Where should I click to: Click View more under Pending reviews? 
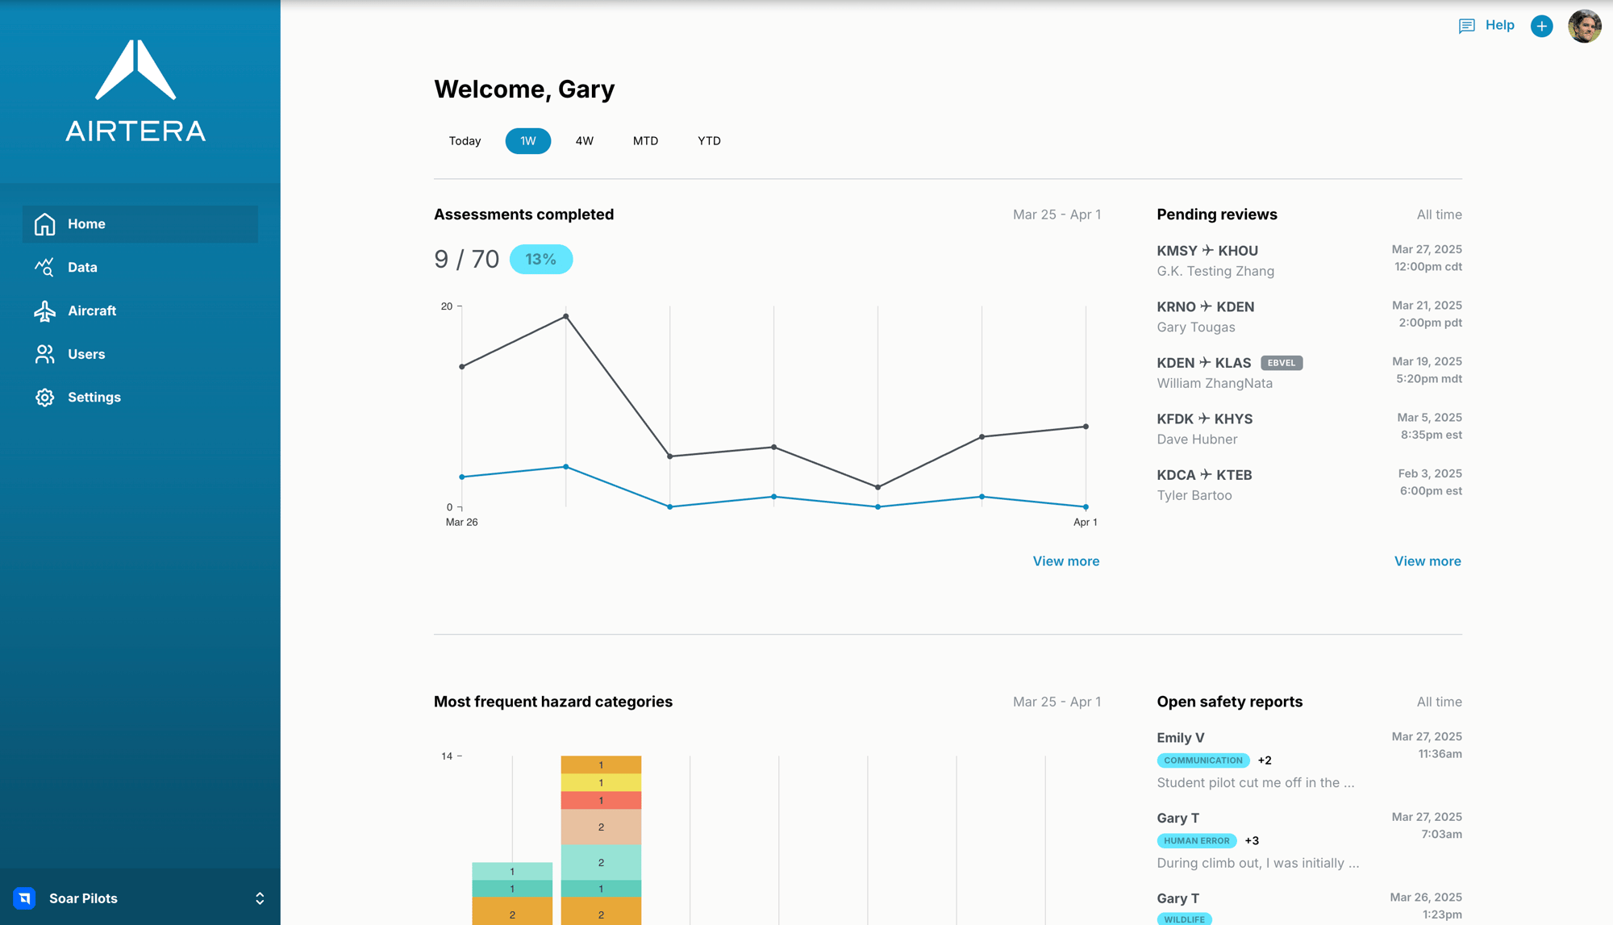(x=1428, y=561)
